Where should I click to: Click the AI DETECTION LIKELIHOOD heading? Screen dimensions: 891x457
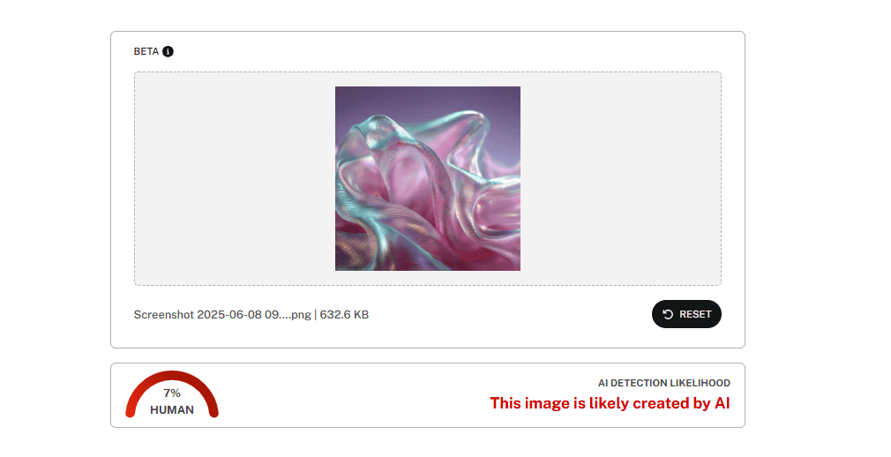click(x=664, y=383)
